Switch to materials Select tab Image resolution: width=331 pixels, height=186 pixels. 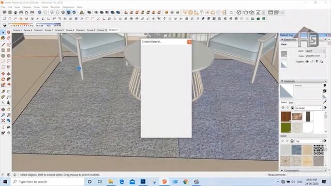pyautogui.click(x=284, y=102)
